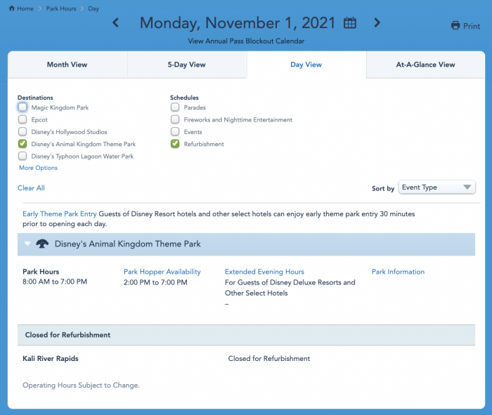Click the Print text button
The image size is (492, 415).
point(472,26)
